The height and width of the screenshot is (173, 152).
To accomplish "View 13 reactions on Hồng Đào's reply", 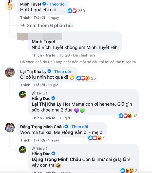I will pyautogui.click(x=128, y=116).
